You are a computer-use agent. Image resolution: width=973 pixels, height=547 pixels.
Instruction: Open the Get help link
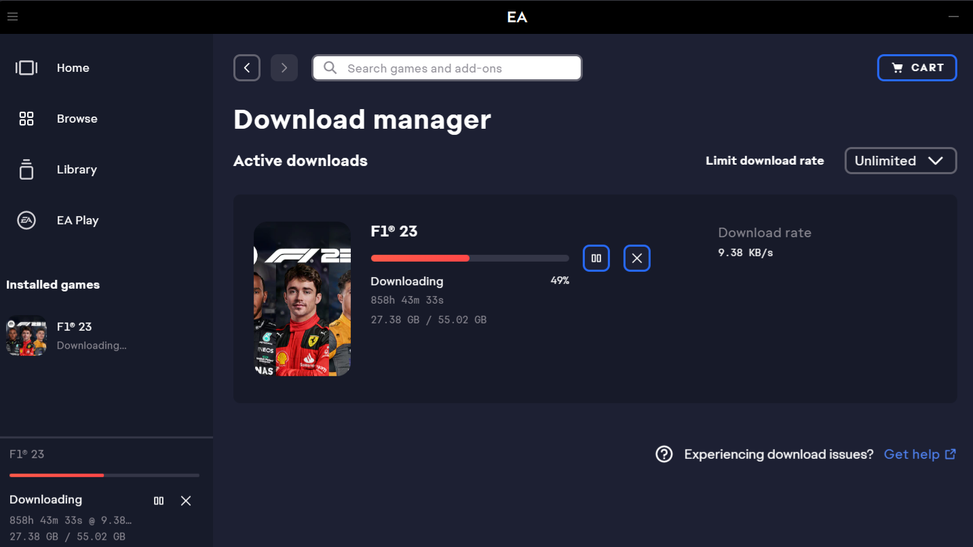pos(919,454)
